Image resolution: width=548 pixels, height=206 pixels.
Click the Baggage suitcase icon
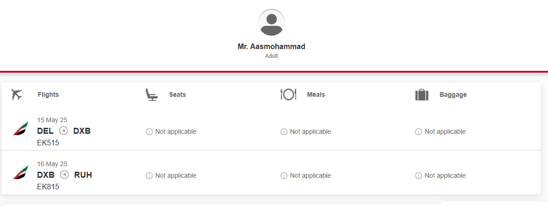(422, 95)
